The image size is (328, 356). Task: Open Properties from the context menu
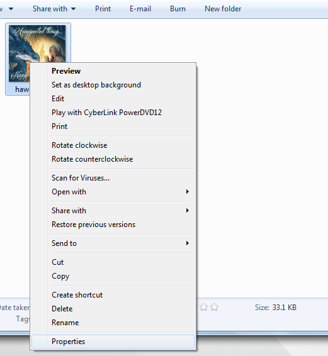[113, 342]
